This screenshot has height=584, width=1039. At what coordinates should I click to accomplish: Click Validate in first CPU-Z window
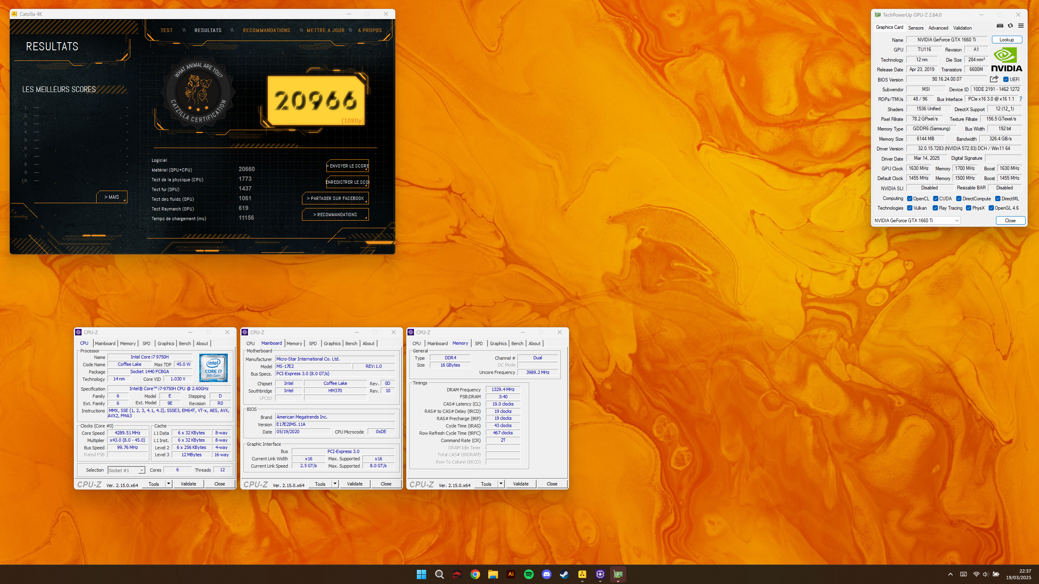tap(188, 484)
